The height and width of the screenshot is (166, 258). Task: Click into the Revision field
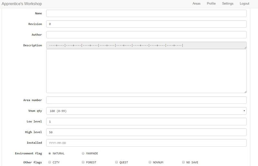146,24
